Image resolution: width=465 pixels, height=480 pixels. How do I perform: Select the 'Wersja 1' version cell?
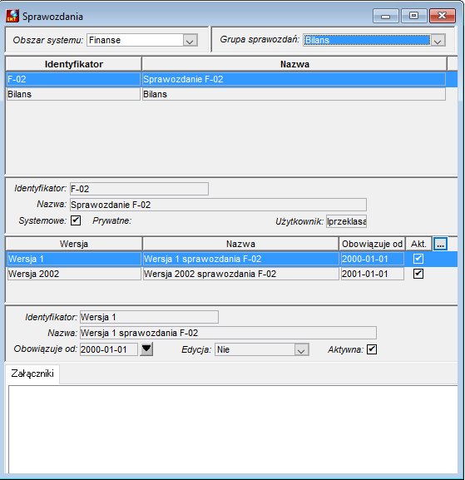[74, 259]
